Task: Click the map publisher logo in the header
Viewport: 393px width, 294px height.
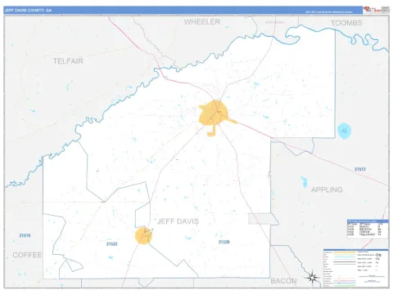Action: point(376,10)
